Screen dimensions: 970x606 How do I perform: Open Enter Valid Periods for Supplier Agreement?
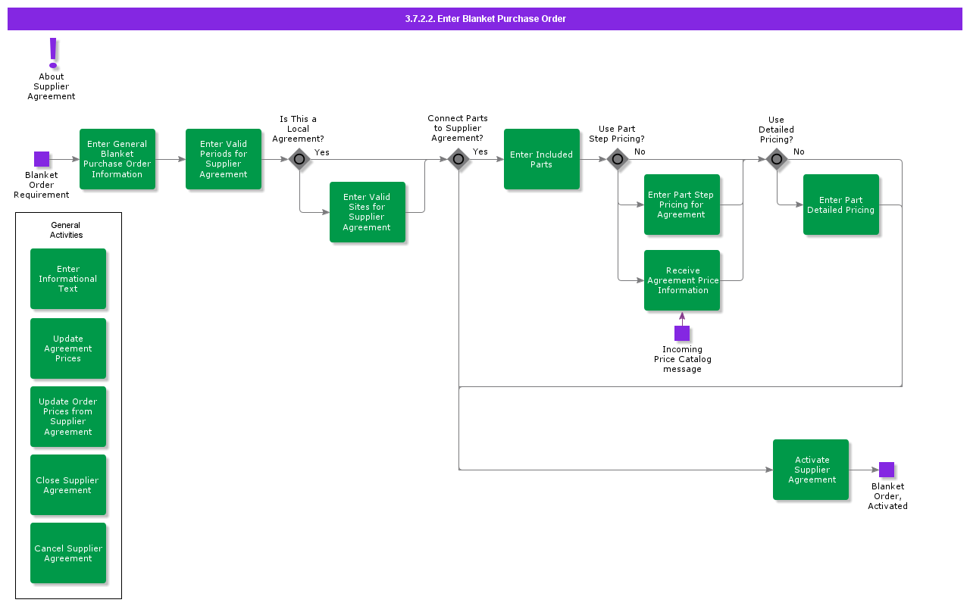click(224, 159)
